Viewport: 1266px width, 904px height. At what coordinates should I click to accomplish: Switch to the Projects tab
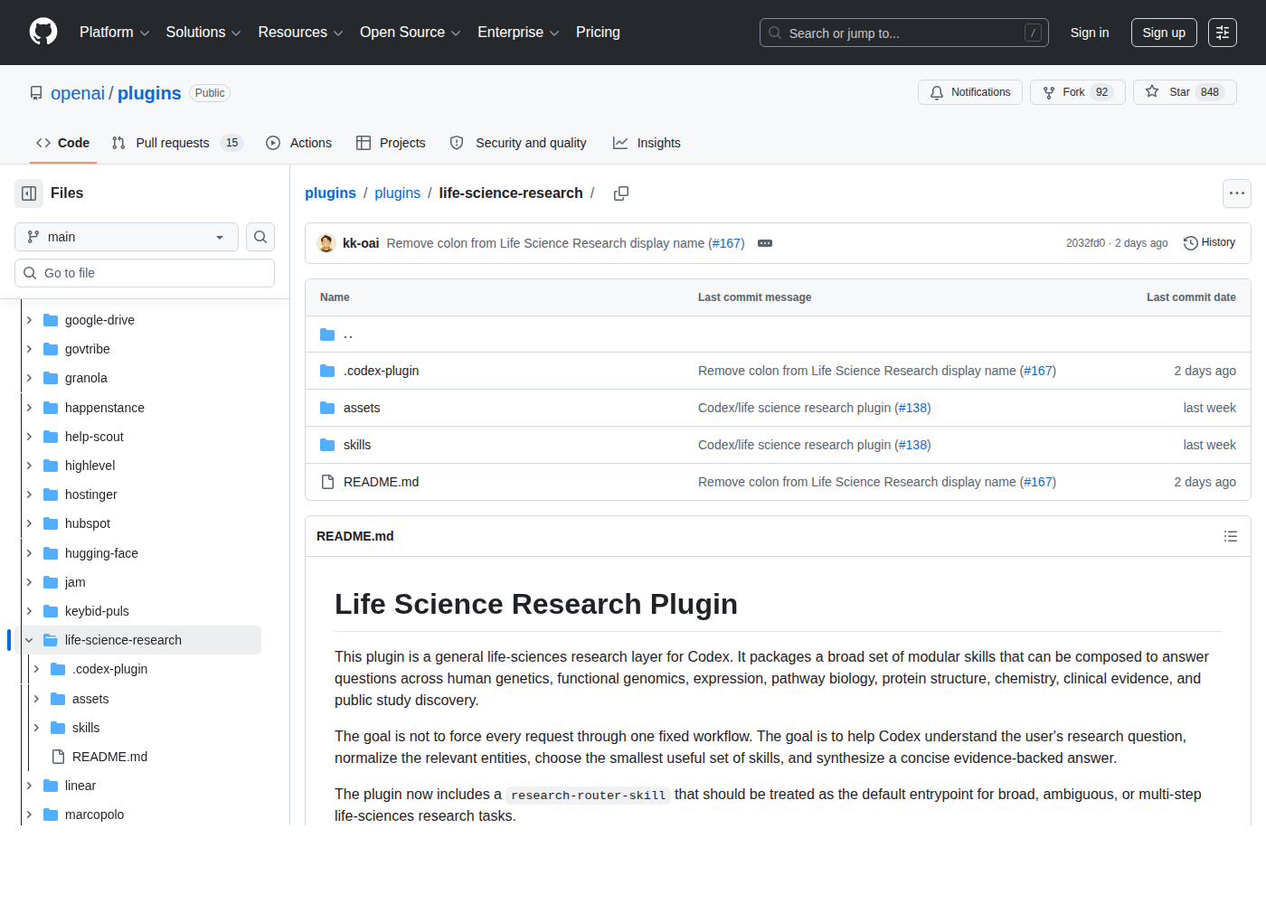[391, 143]
